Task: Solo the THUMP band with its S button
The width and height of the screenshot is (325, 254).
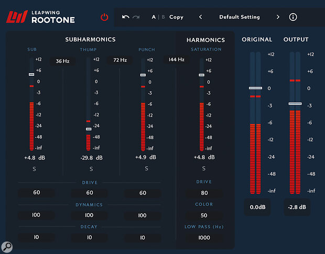Action: click(x=91, y=169)
